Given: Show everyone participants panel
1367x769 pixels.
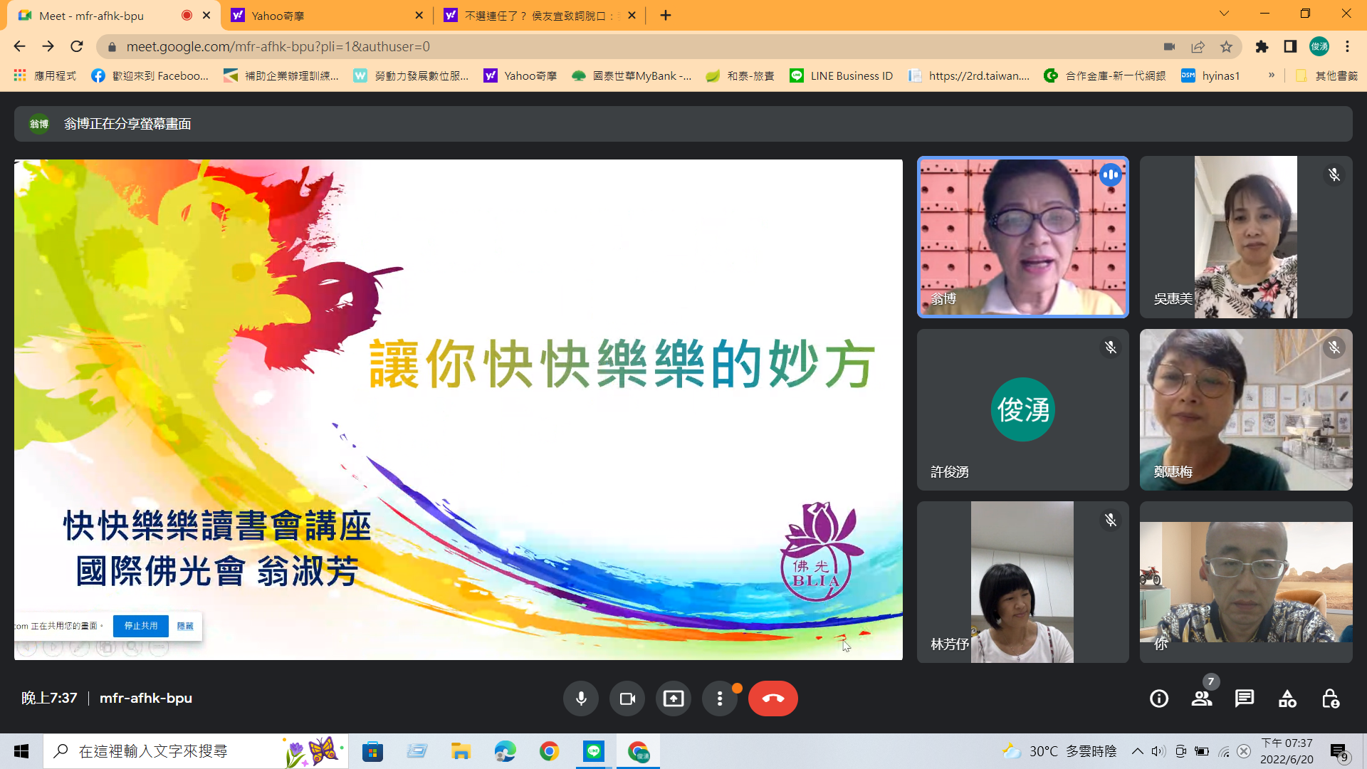Looking at the screenshot, I should point(1202,699).
